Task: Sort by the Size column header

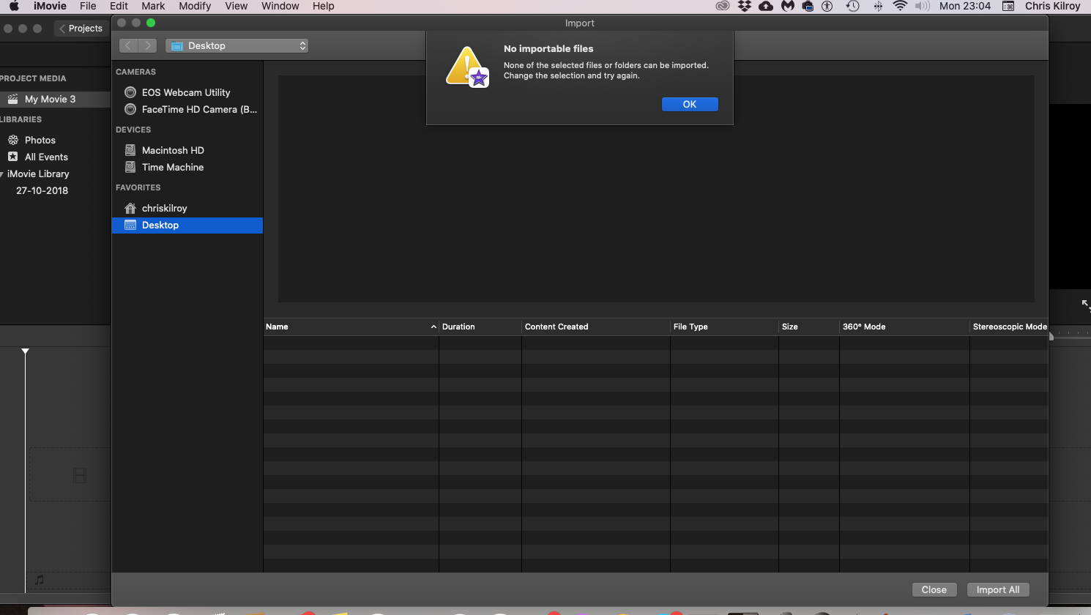Action: click(x=809, y=327)
